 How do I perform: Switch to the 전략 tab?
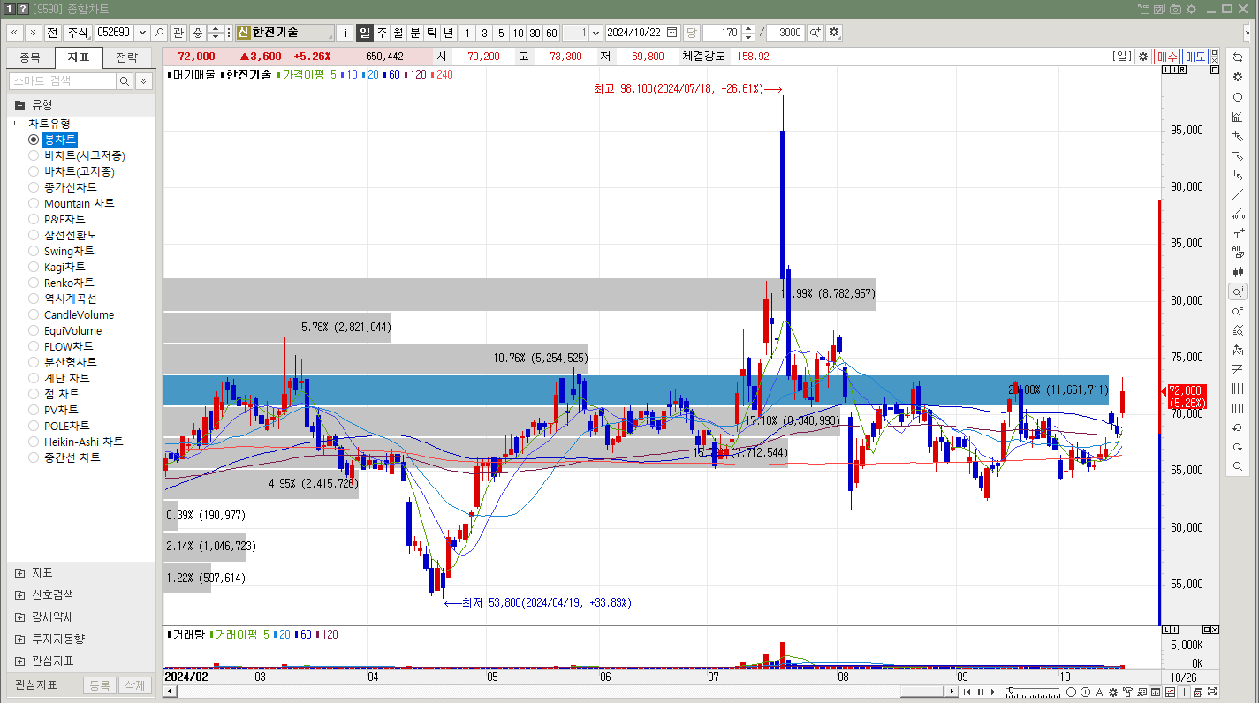click(127, 57)
